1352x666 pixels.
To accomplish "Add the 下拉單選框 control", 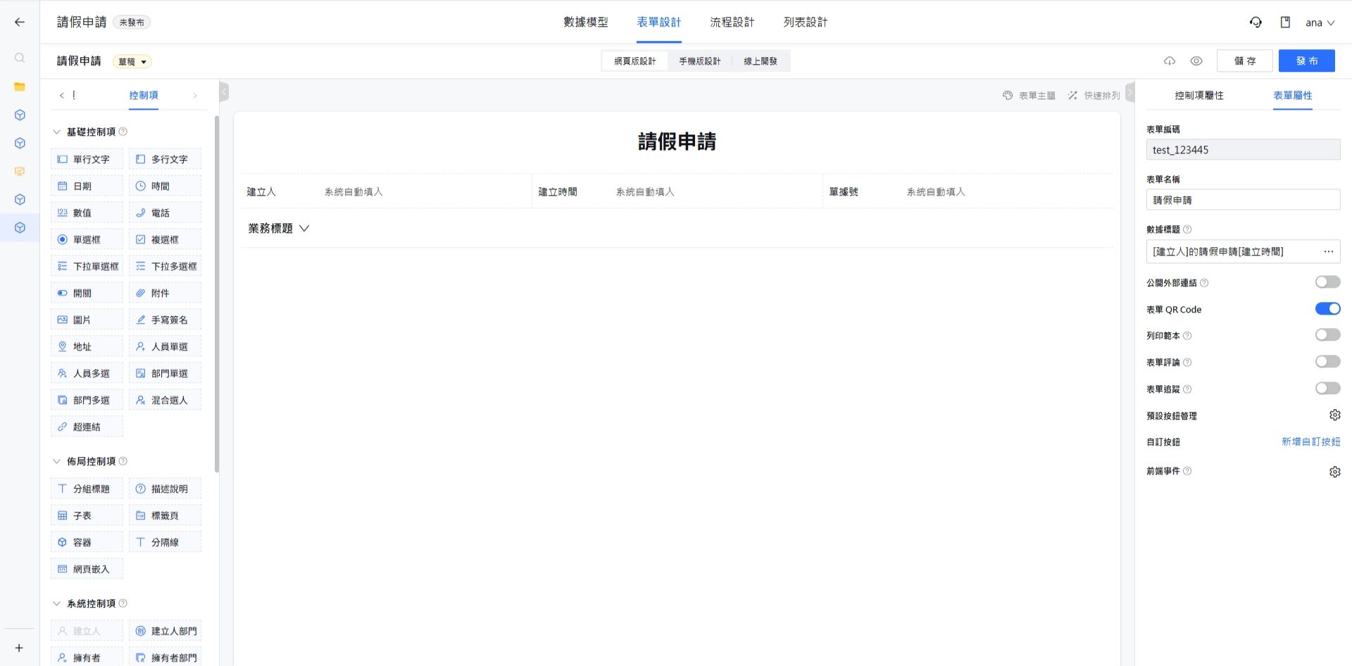I will coord(87,266).
